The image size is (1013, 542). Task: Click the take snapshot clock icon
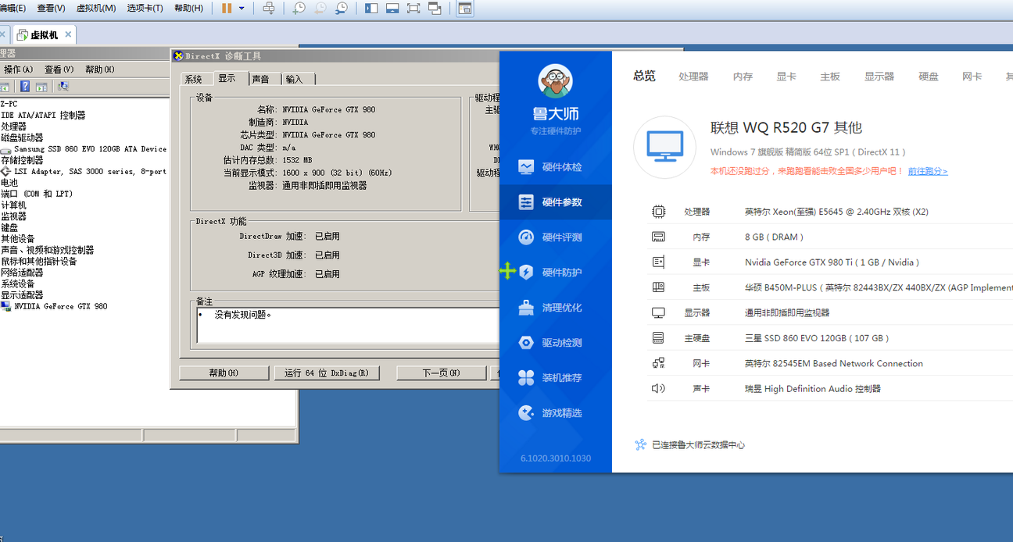click(x=299, y=9)
